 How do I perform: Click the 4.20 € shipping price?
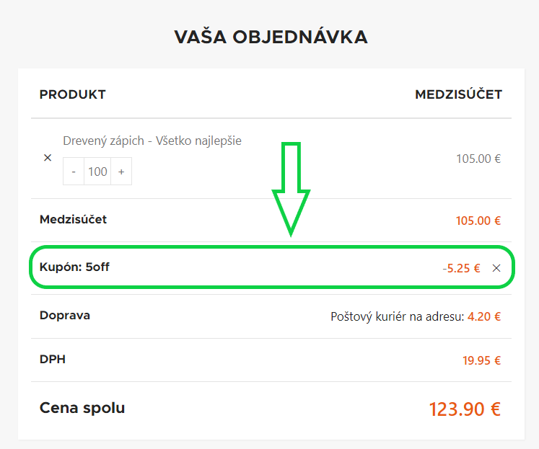click(484, 316)
